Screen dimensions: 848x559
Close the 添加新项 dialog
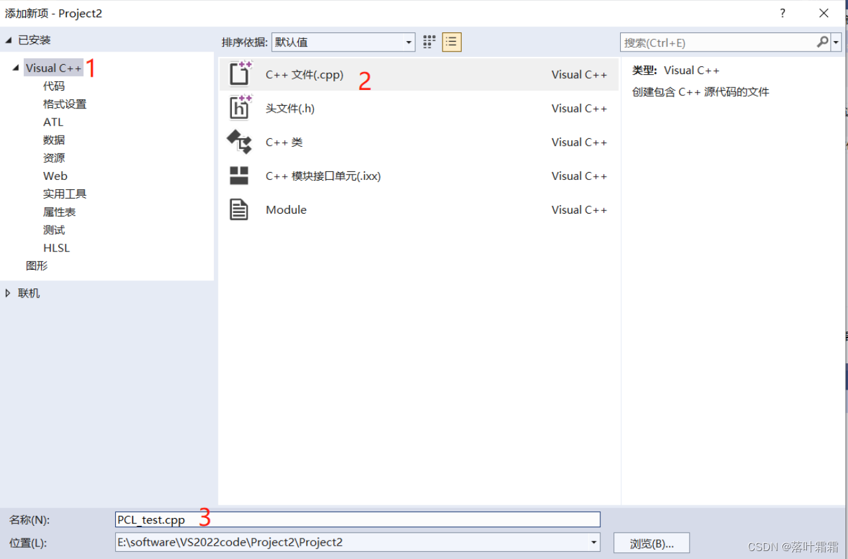click(823, 13)
